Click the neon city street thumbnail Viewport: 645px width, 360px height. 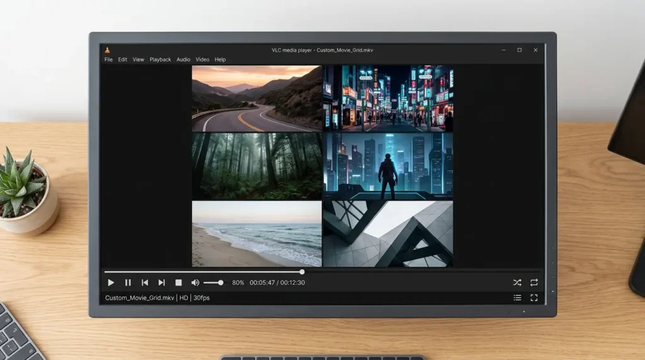[x=388, y=99]
